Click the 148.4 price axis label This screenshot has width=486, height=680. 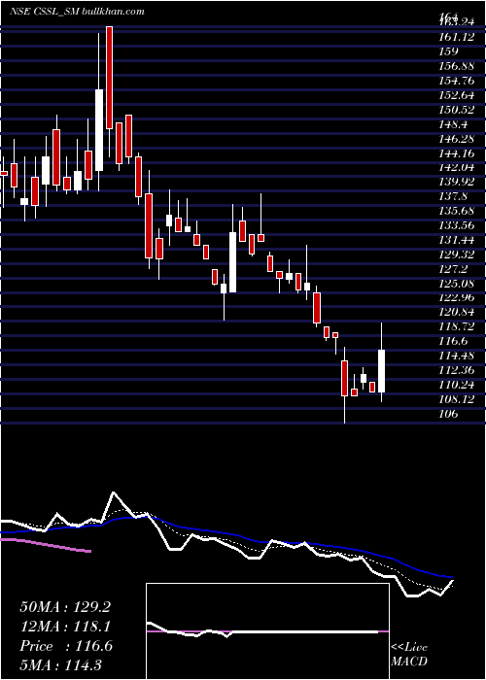point(453,124)
